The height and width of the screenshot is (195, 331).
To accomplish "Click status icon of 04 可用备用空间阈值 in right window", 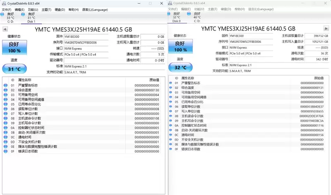I will (x=170, y=97).
